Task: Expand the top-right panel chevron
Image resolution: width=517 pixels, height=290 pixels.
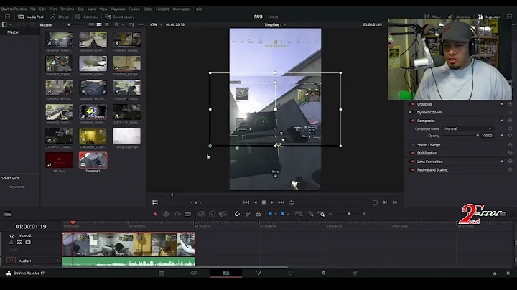Action: click(509, 17)
